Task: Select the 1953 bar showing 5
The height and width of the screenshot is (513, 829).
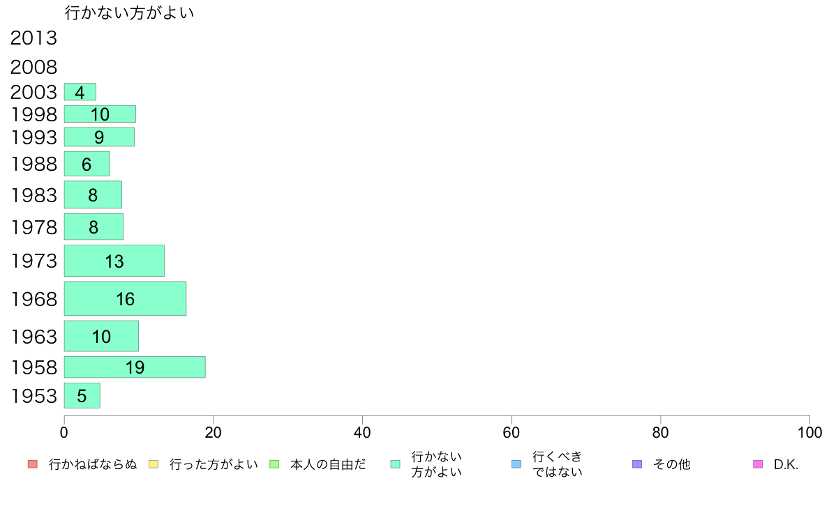Action: (x=82, y=396)
